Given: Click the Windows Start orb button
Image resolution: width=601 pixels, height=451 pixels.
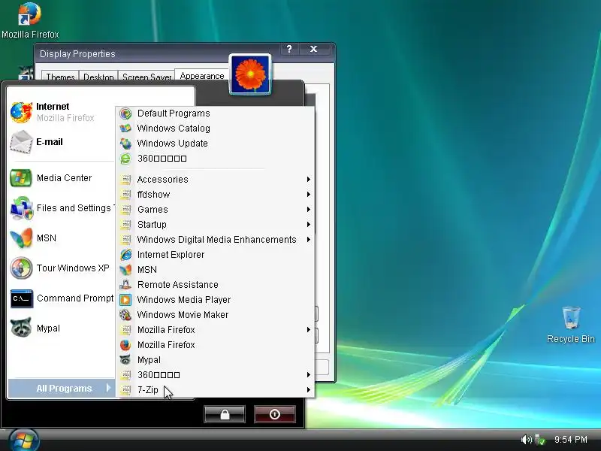Looking at the screenshot, I should 24,440.
